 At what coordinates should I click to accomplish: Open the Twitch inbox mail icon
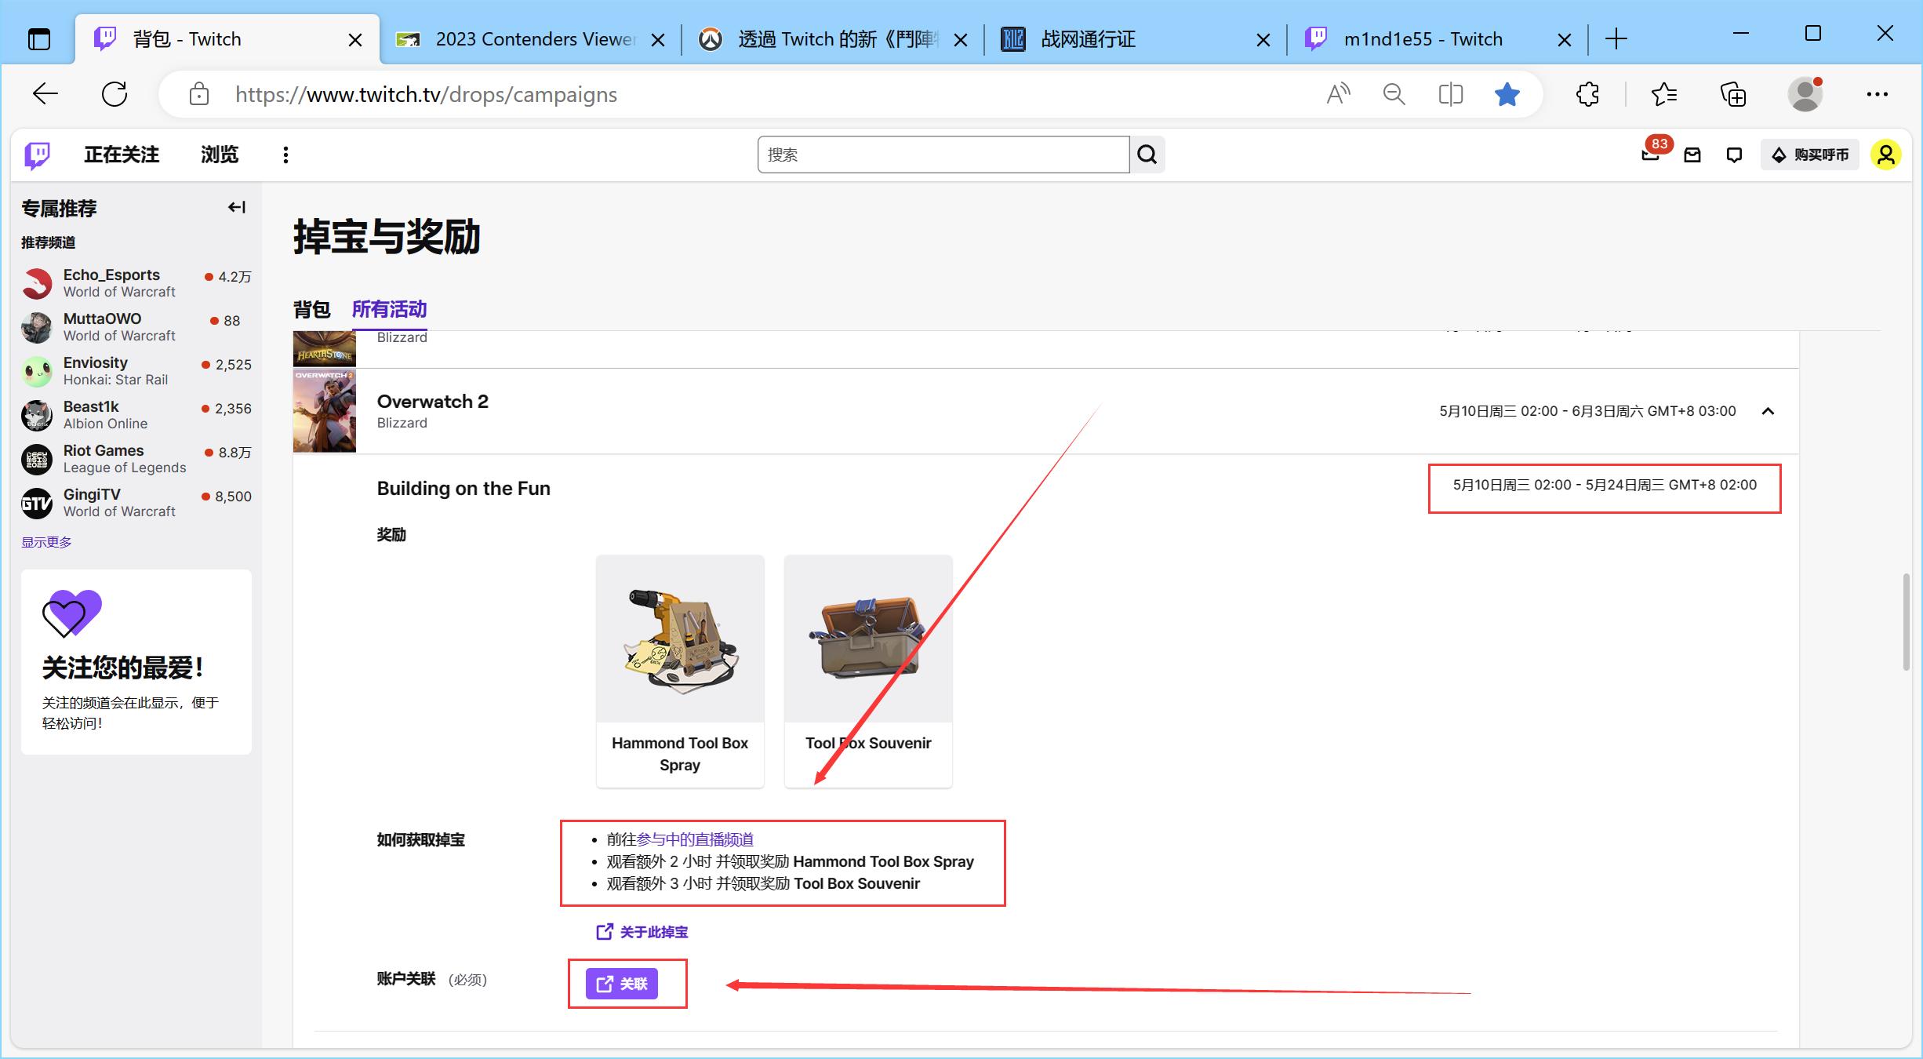click(1692, 155)
